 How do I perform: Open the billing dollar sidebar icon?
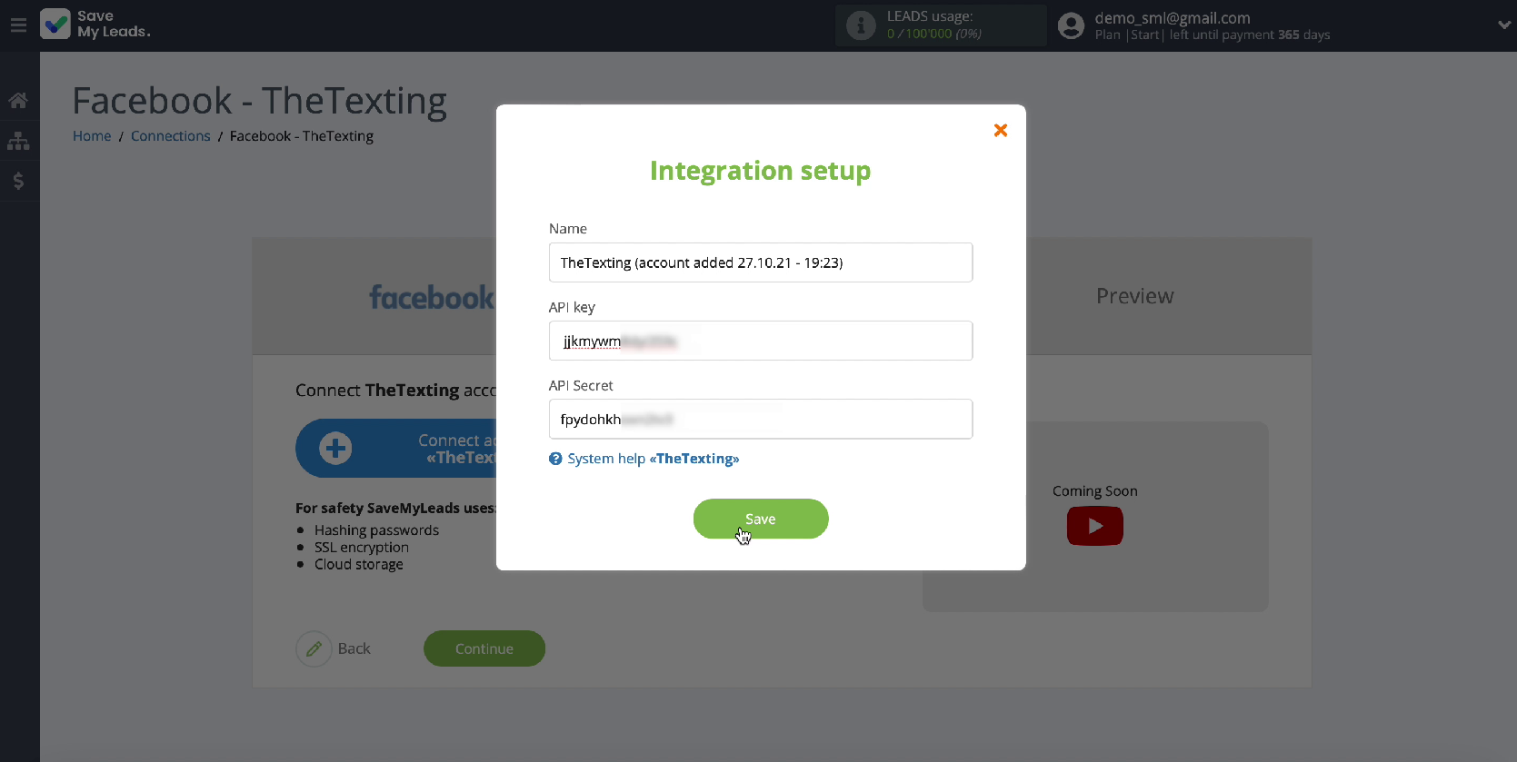tap(18, 181)
